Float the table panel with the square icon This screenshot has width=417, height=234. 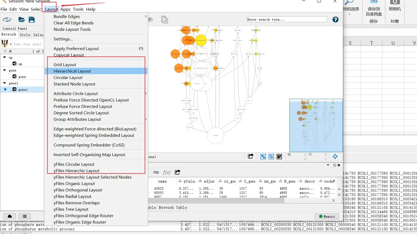pos(334,165)
